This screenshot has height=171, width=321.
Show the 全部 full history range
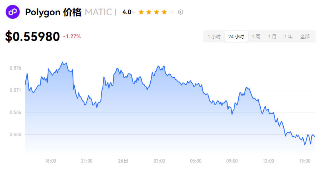(305, 37)
